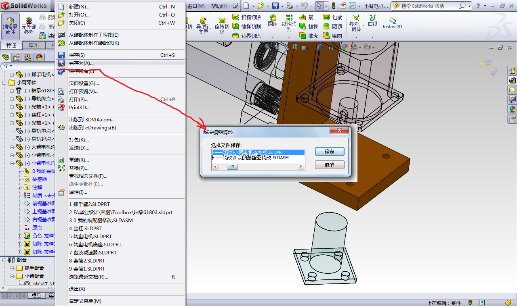Select the 镜向 mirror tool
The width and height of the screenshot is (517, 306).
coord(333,36)
